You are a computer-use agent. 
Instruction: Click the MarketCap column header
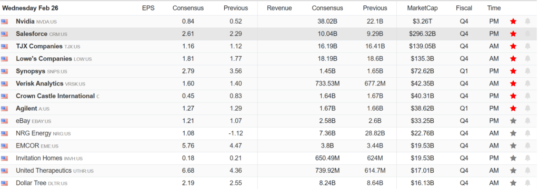click(423, 8)
